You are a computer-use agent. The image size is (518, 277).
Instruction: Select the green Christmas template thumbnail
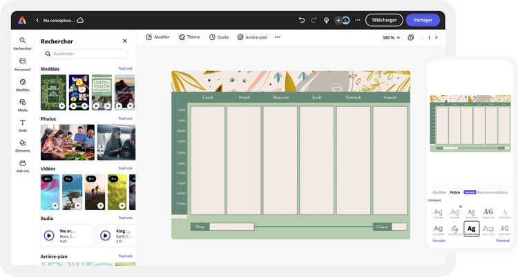(53, 92)
